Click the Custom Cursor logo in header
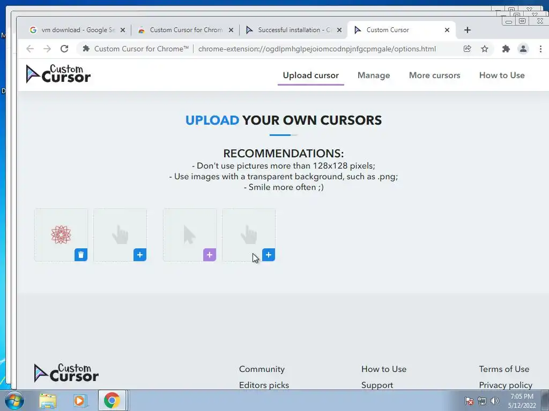 (x=58, y=74)
